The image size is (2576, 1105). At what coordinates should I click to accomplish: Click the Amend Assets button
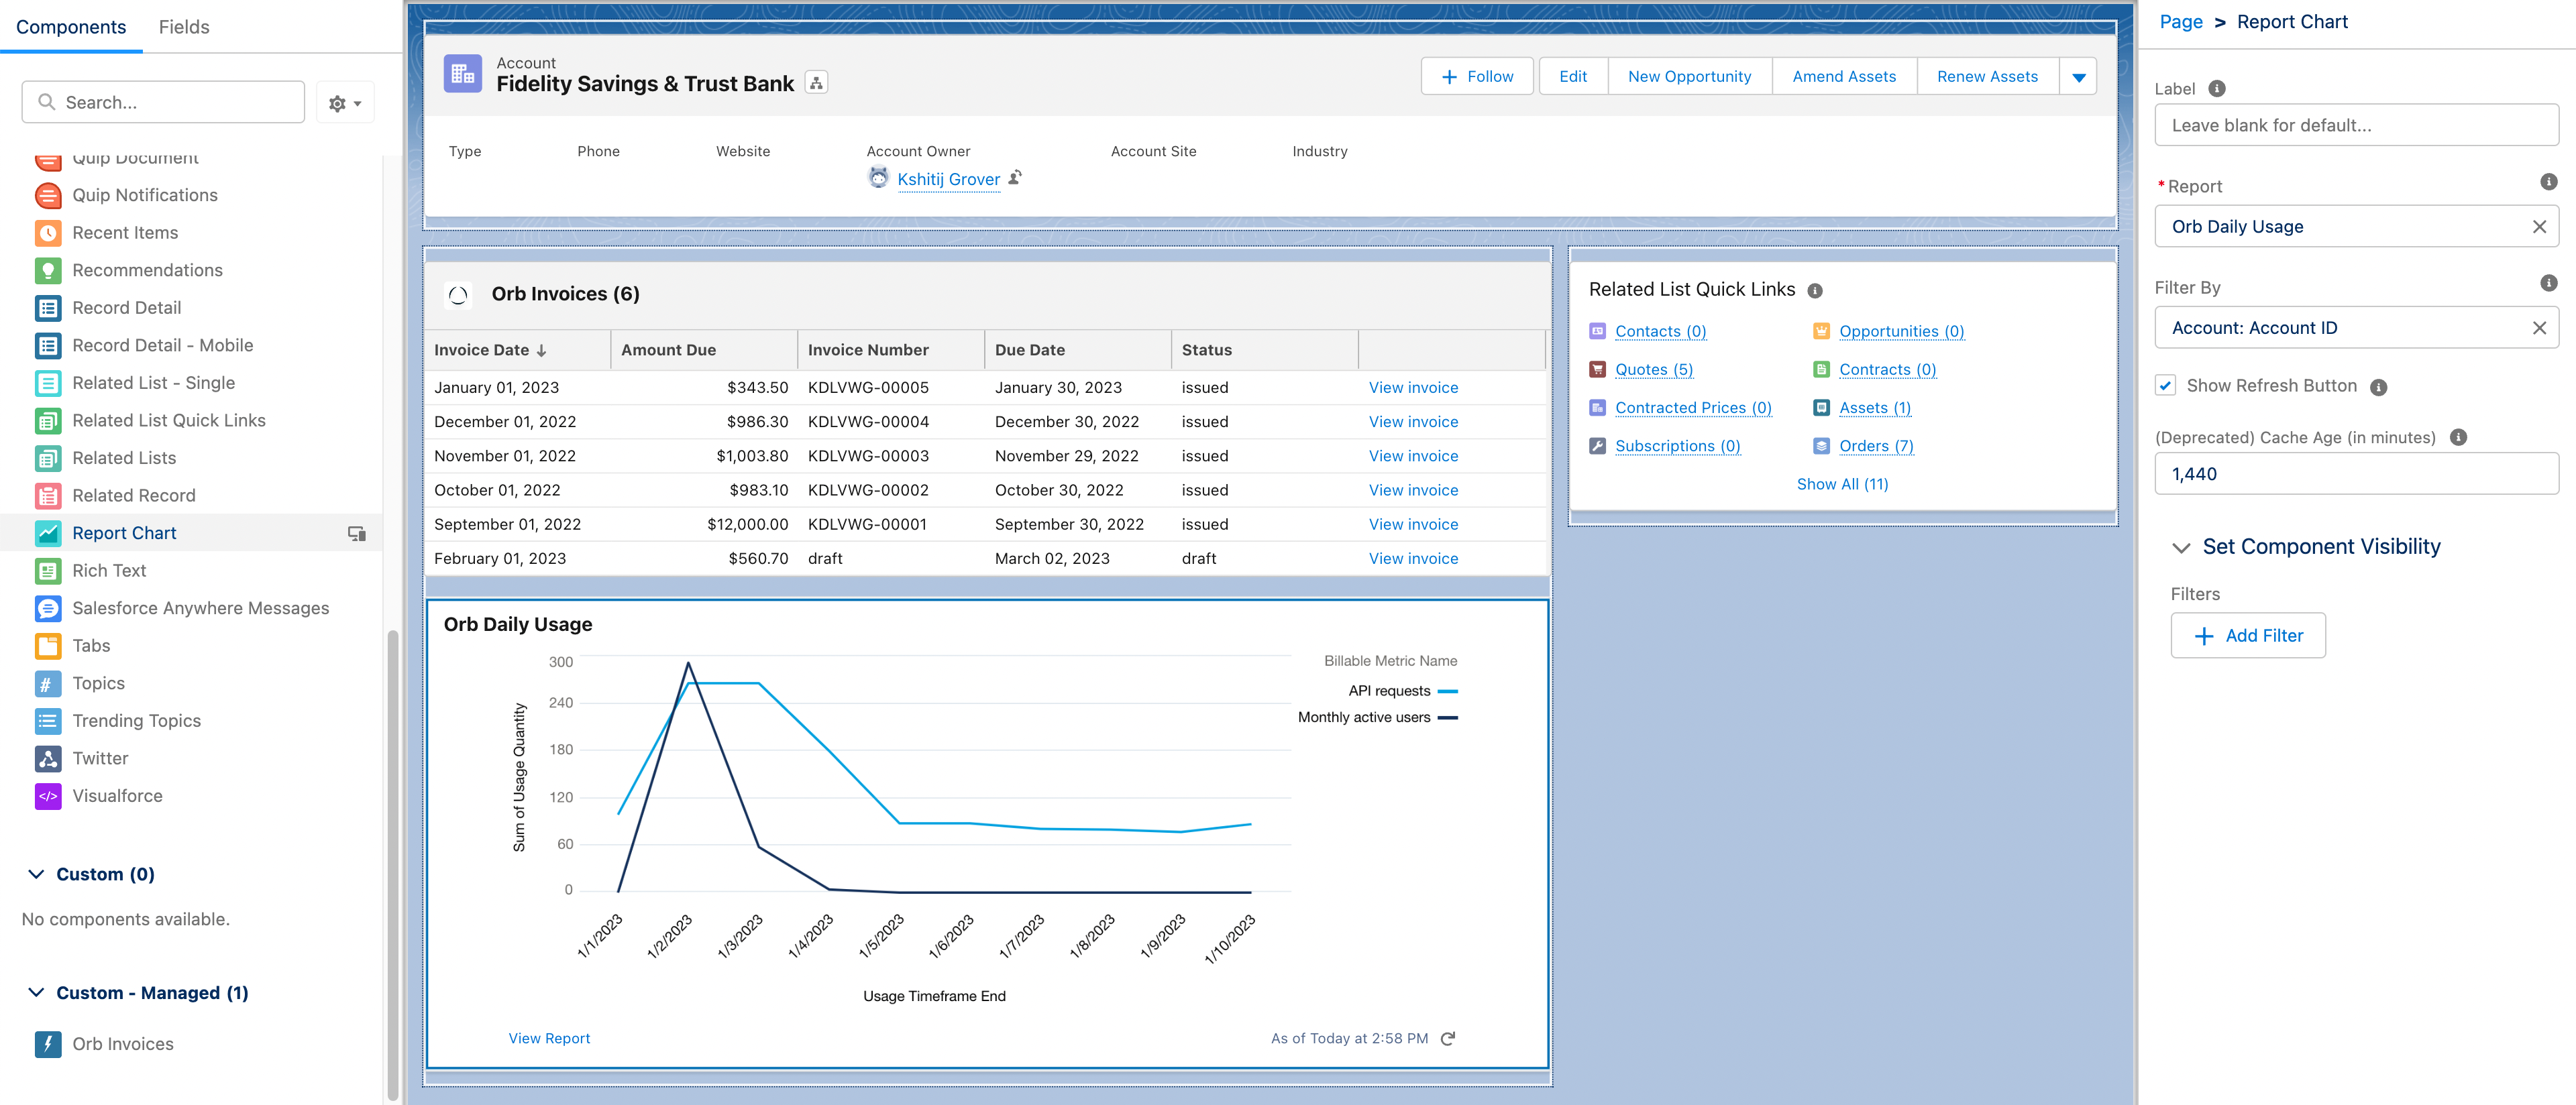pos(1843,77)
